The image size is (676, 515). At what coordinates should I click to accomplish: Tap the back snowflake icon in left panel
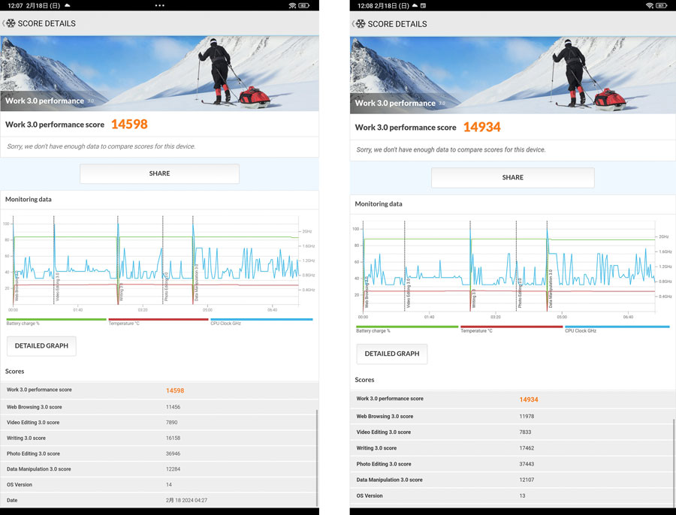pyautogui.click(x=10, y=23)
